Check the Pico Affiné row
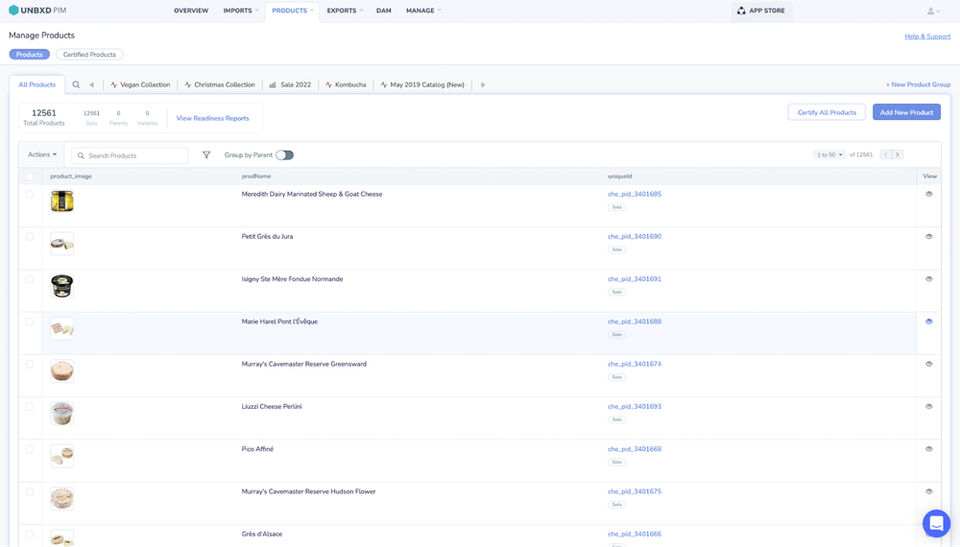 pos(30,449)
